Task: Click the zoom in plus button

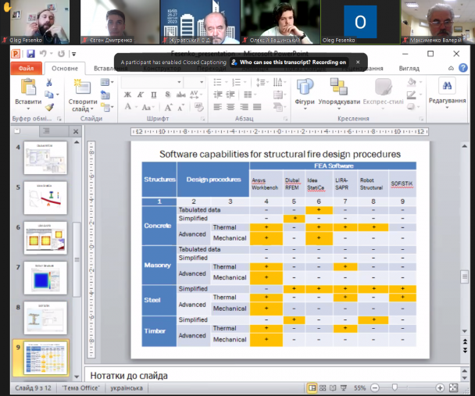Action: click(440, 388)
